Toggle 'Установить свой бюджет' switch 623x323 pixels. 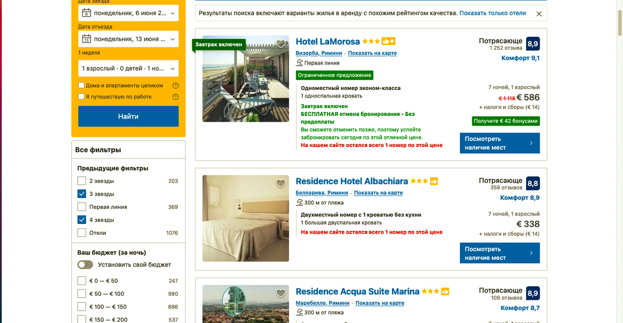pyautogui.click(x=85, y=265)
